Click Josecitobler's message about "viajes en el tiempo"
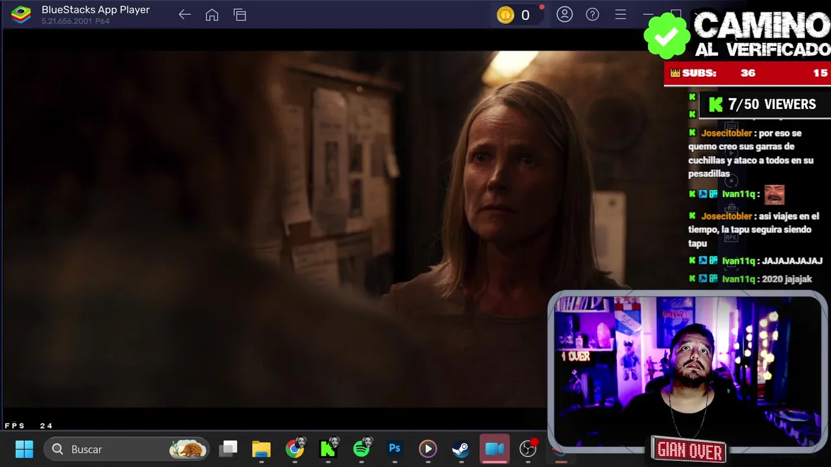This screenshot has height=467, width=831. tap(753, 230)
